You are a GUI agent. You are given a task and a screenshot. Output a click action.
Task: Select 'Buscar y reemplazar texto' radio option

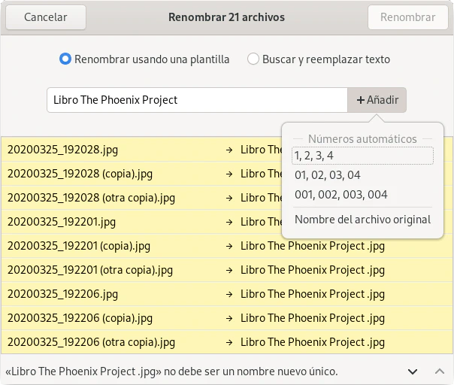pos(253,59)
